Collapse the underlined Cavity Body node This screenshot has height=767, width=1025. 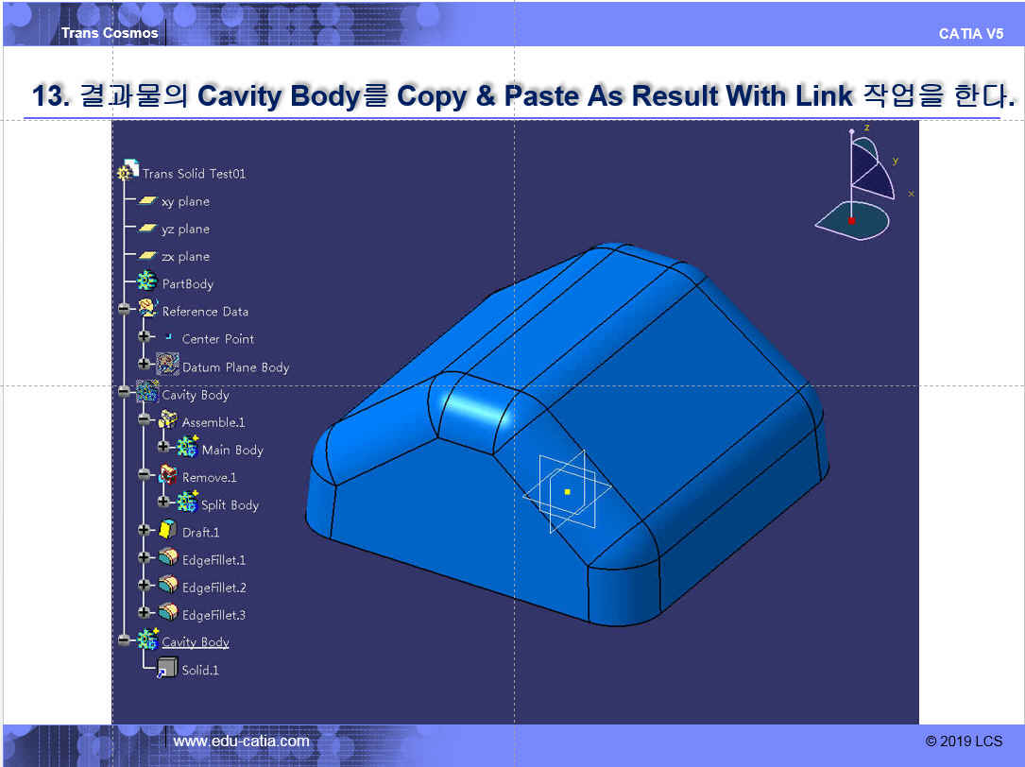click(x=124, y=640)
